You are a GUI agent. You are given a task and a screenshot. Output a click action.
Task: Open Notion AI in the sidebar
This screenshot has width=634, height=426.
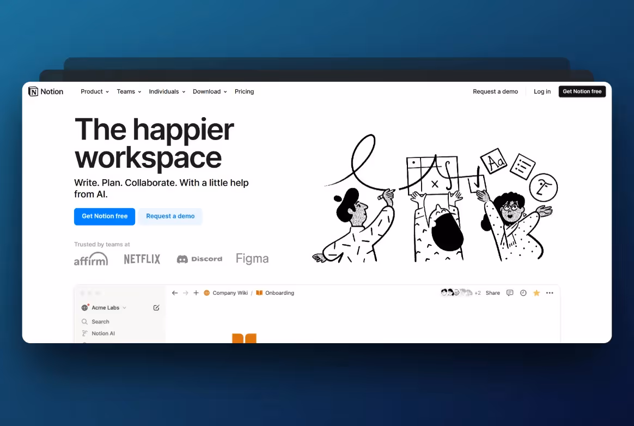[98, 333]
